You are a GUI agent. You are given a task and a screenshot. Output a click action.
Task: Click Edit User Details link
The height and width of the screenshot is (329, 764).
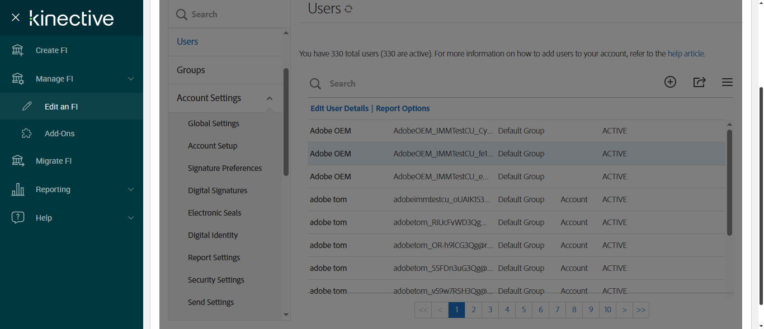coord(339,108)
